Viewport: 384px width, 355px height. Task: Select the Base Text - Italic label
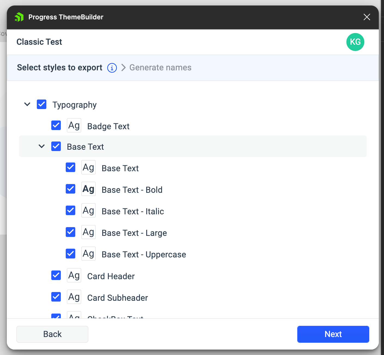pos(133,211)
